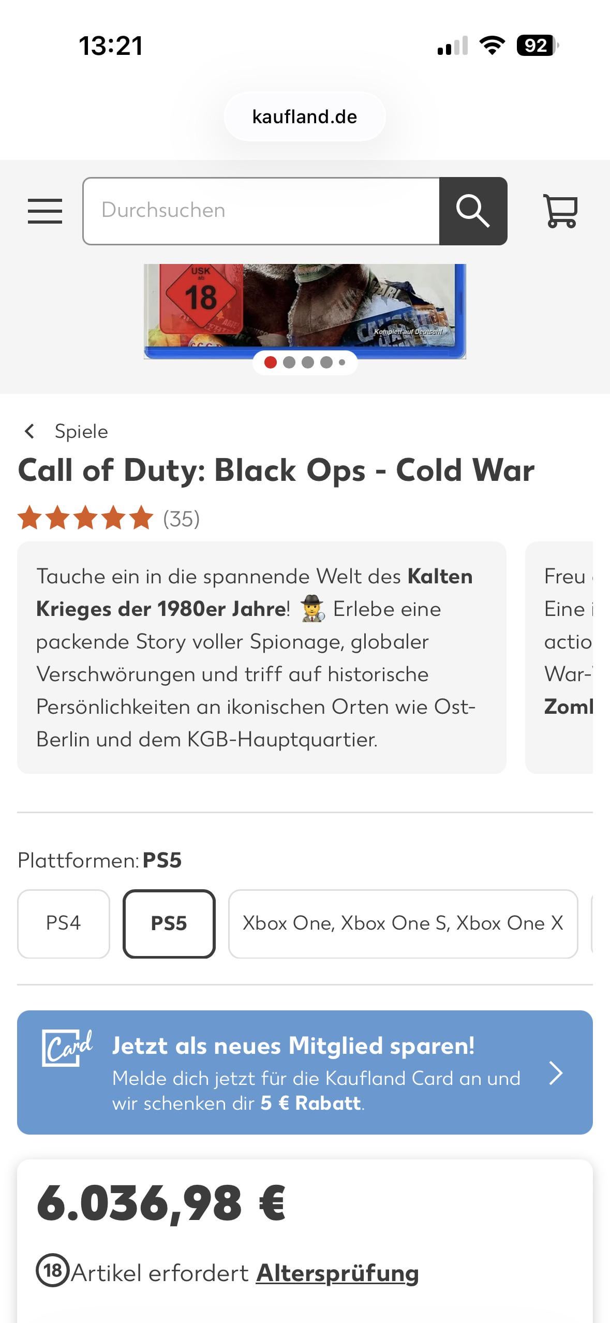Screen dimensions: 610x1323
Task: Select the PS5 platform option
Action: 169,923
